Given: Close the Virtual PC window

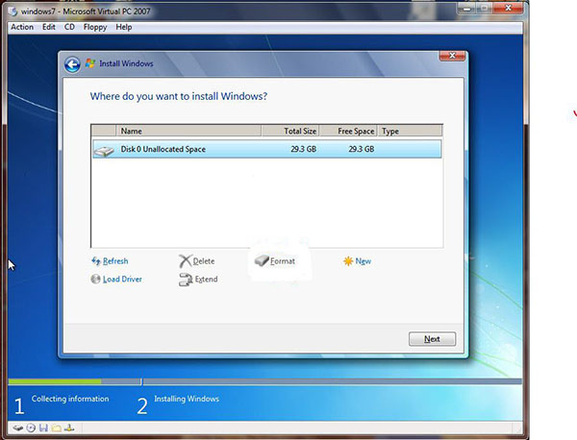Looking at the screenshot, I should coord(508,9).
